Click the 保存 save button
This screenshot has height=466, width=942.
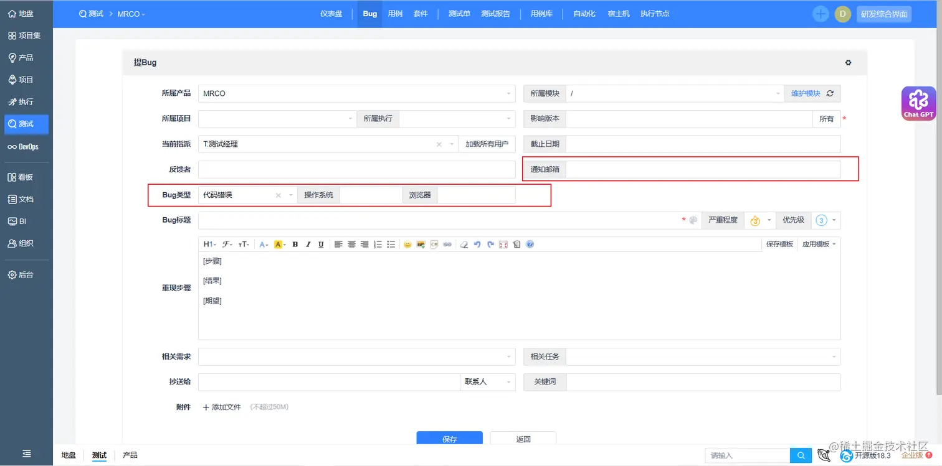click(450, 439)
